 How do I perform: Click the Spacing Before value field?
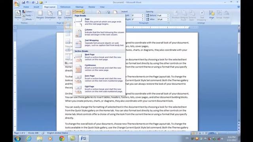[x=162, y=15]
